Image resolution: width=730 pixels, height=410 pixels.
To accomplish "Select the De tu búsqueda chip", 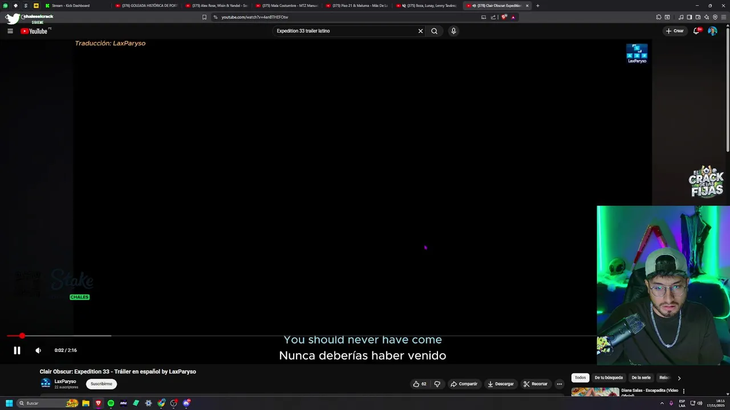I will click(x=609, y=378).
